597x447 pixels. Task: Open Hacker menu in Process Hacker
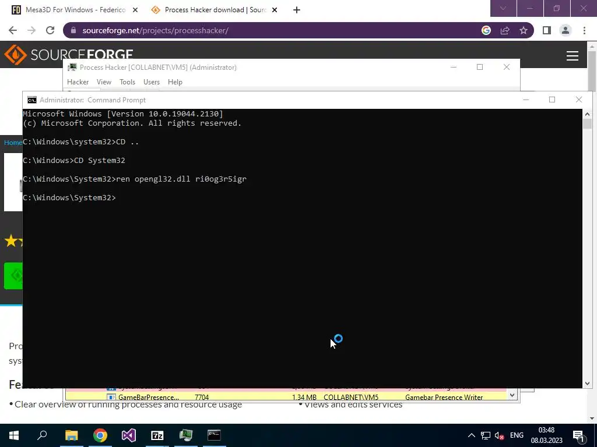(x=78, y=82)
